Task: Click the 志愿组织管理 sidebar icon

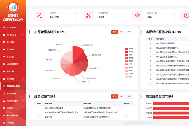Action: (x=4, y=101)
